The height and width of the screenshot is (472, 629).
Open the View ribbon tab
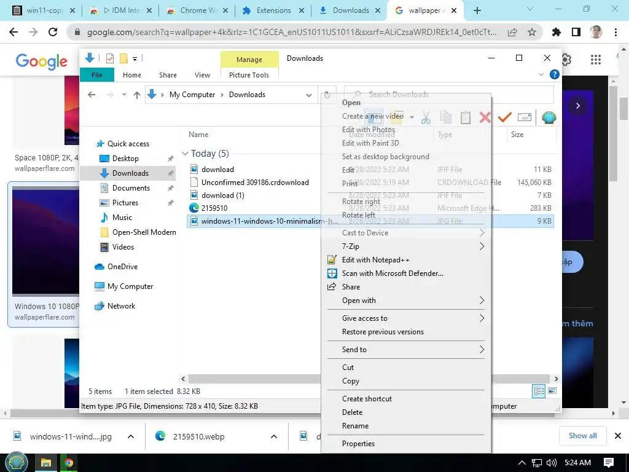(x=202, y=75)
